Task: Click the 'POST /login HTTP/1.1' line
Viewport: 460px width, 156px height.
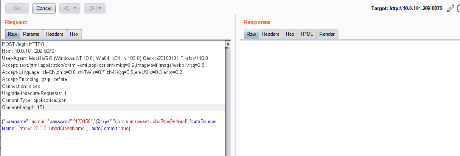Action: click(25, 44)
